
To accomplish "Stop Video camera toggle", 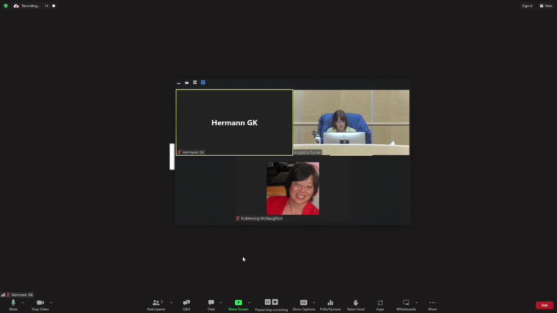I will point(40,305).
